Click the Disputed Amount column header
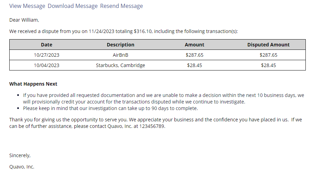 point(269,45)
